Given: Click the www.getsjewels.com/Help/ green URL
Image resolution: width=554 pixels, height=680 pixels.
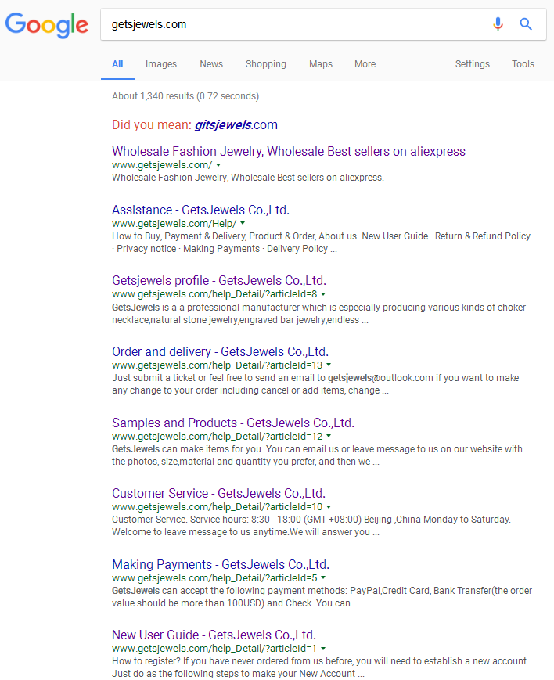Looking at the screenshot, I should (174, 224).
